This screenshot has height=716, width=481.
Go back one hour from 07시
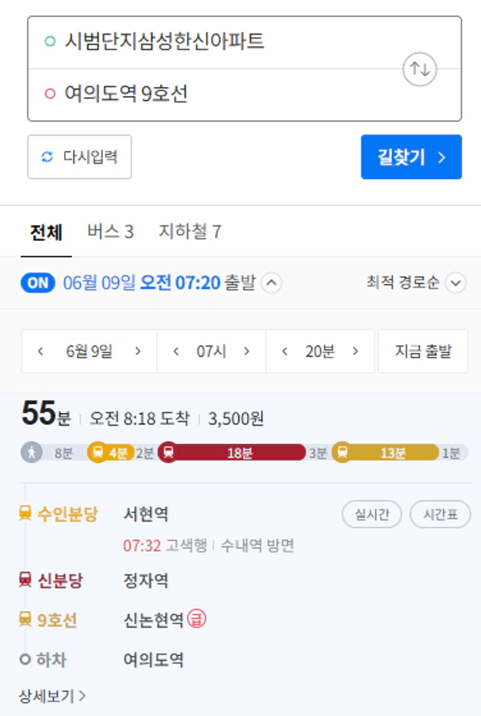[176, 351]
